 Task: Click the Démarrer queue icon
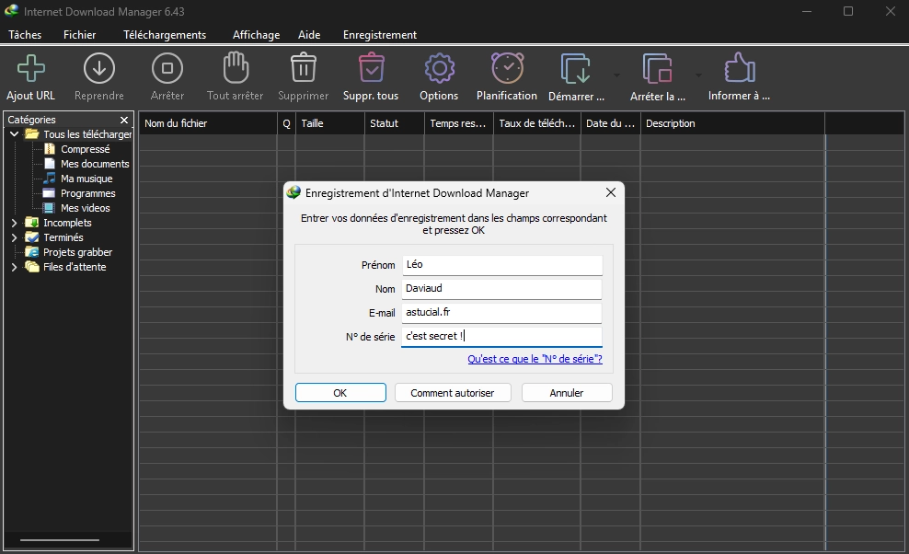coord(575,68)
